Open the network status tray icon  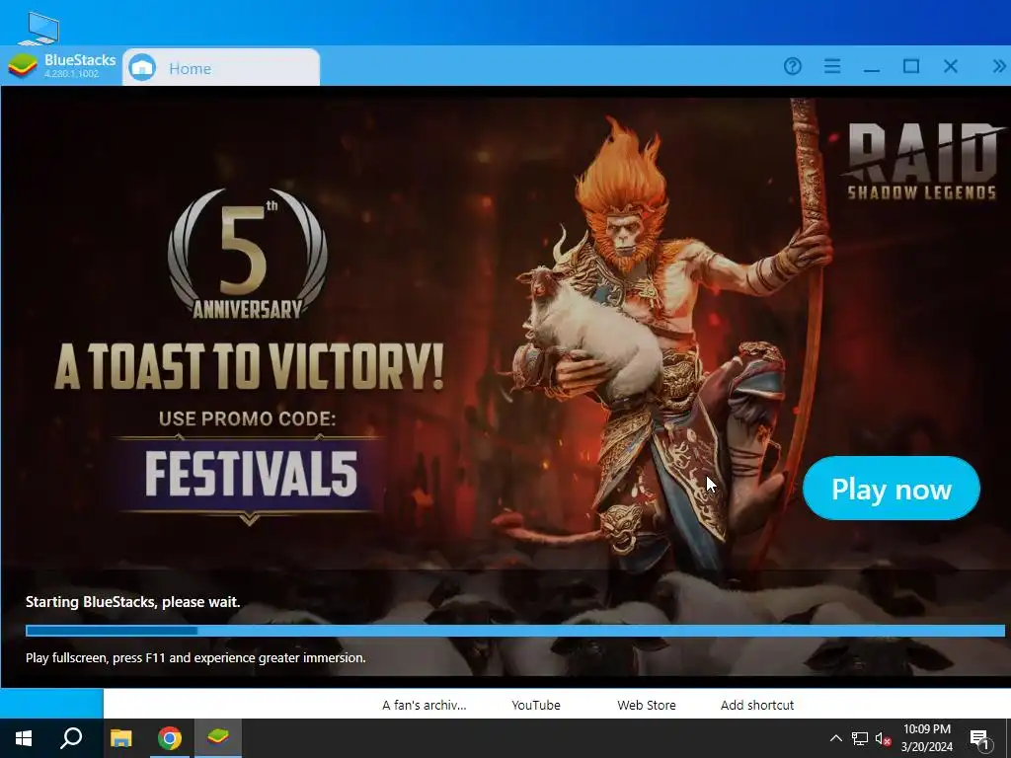pyautogui.click(x=860, y=738)
